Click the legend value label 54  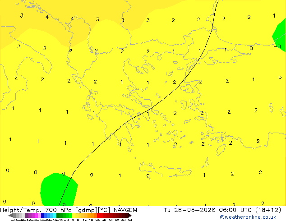click(130, 220)
